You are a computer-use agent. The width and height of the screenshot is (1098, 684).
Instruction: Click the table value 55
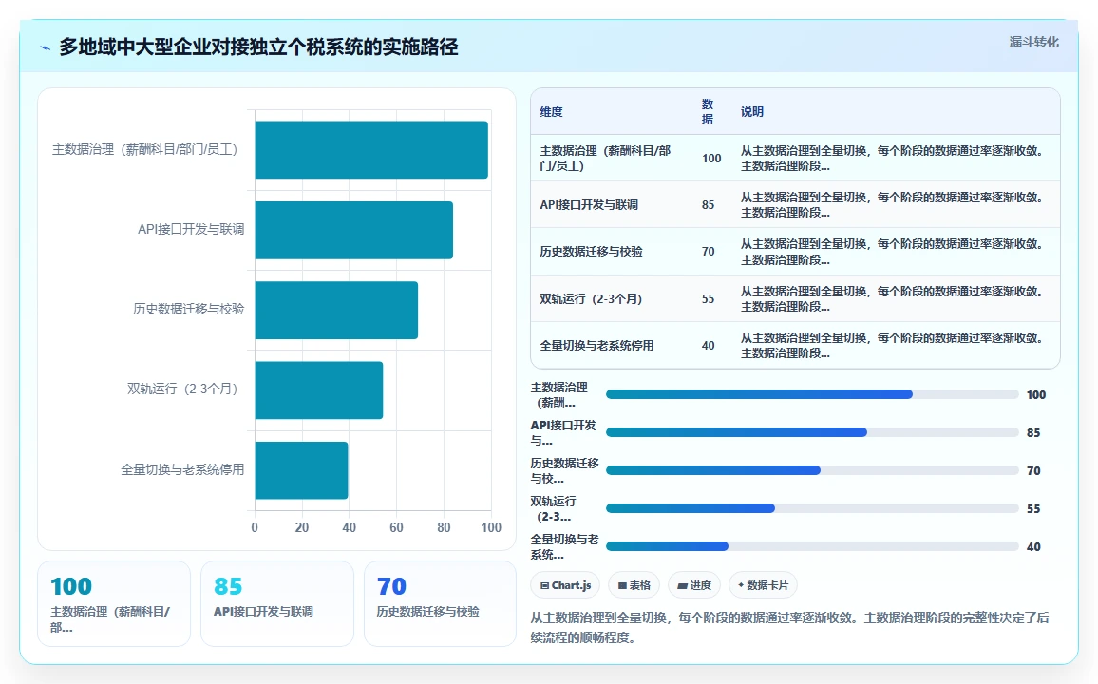click(x=708, y=299)
